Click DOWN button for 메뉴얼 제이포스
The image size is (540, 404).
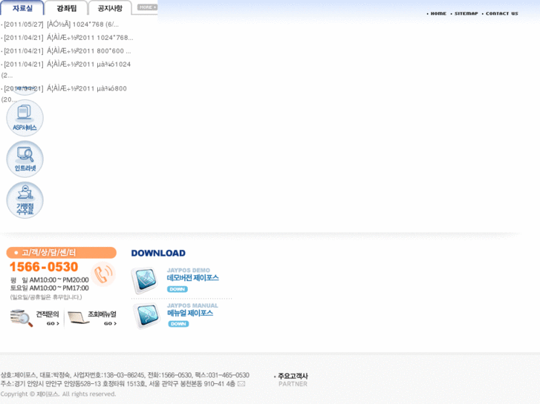178,324
